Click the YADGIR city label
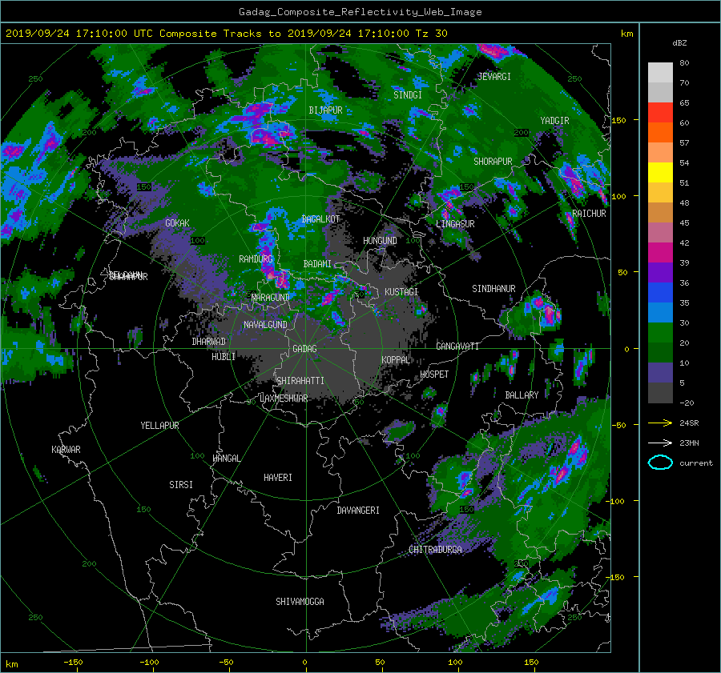The image size is (721, 673). coord(554,121)
